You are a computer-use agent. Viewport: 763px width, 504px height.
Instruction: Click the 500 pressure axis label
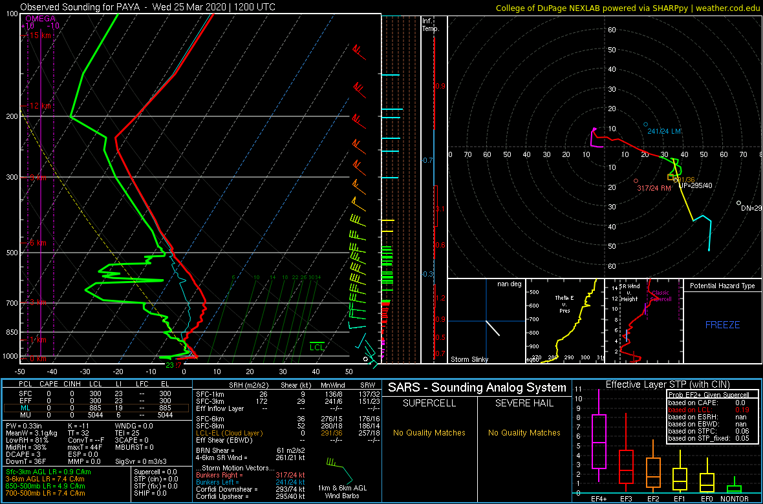click(x=12, y=253)
